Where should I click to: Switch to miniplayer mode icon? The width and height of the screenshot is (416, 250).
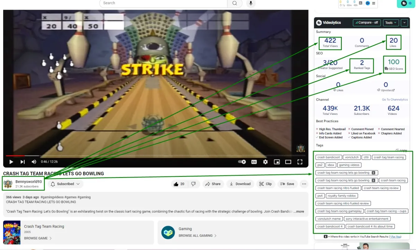tap(277, 162)
